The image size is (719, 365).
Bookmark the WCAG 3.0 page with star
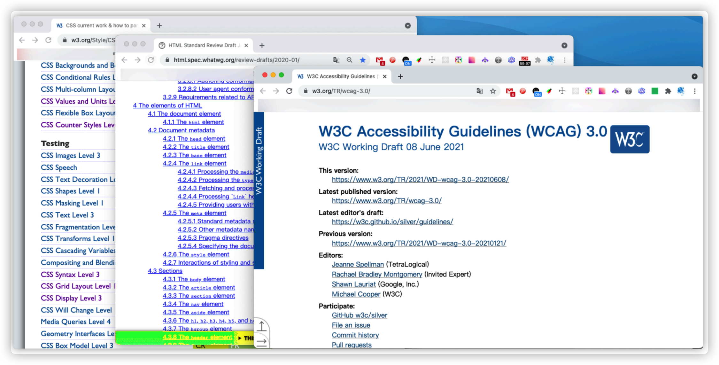coord(493,91)
